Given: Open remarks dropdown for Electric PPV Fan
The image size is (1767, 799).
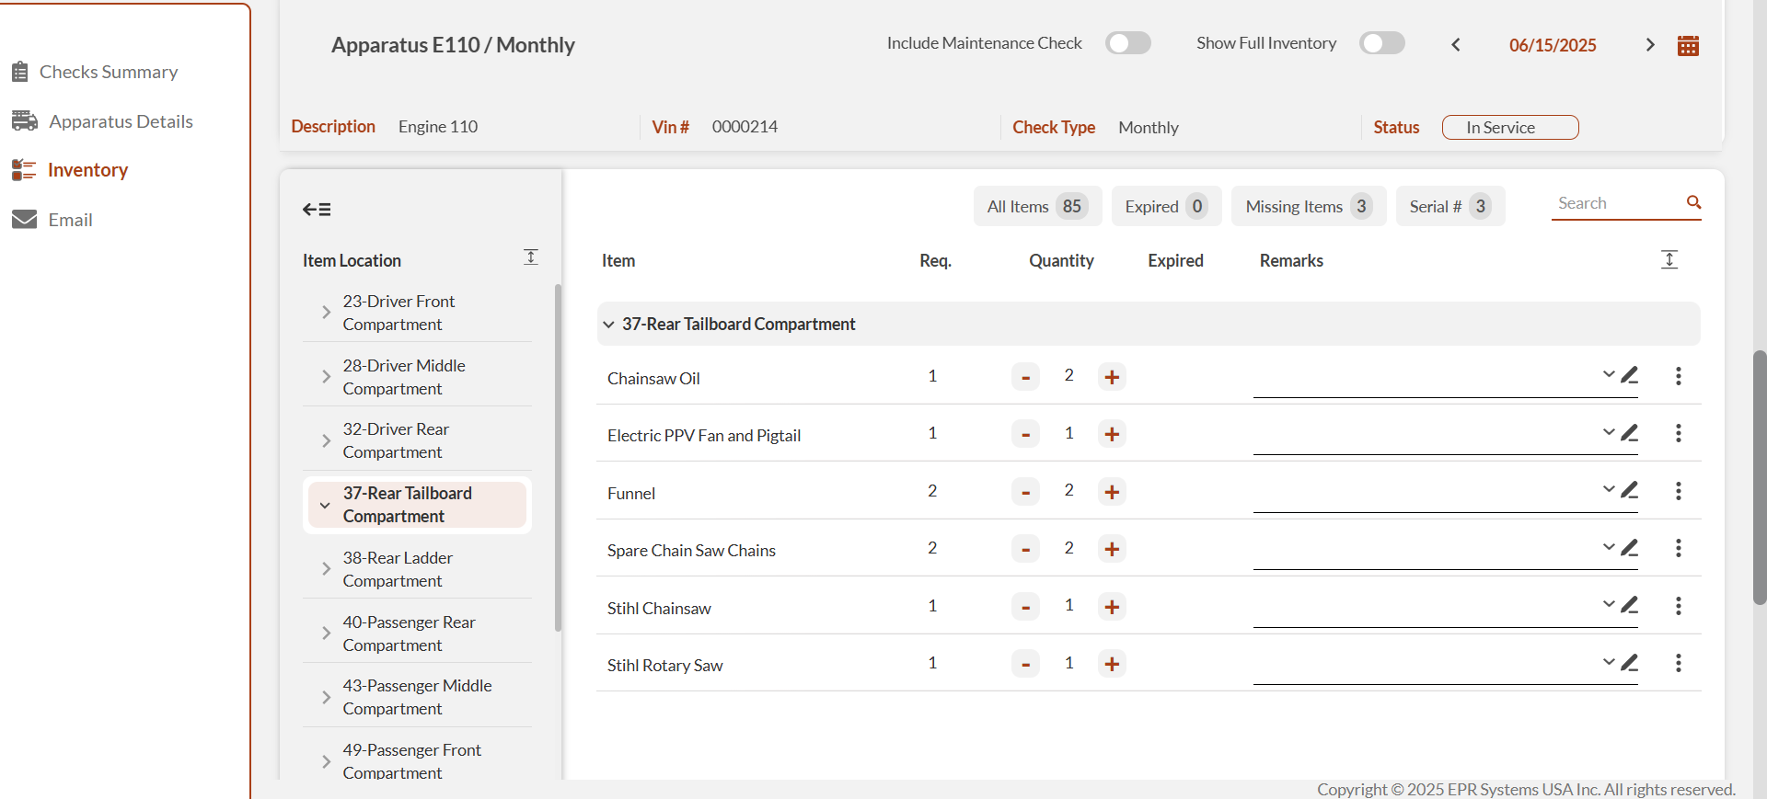Looking at the screenshot, I should 1608,432.
